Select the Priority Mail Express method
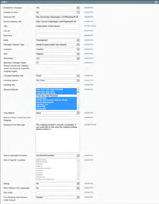159x204 pixels. point(56,102)
